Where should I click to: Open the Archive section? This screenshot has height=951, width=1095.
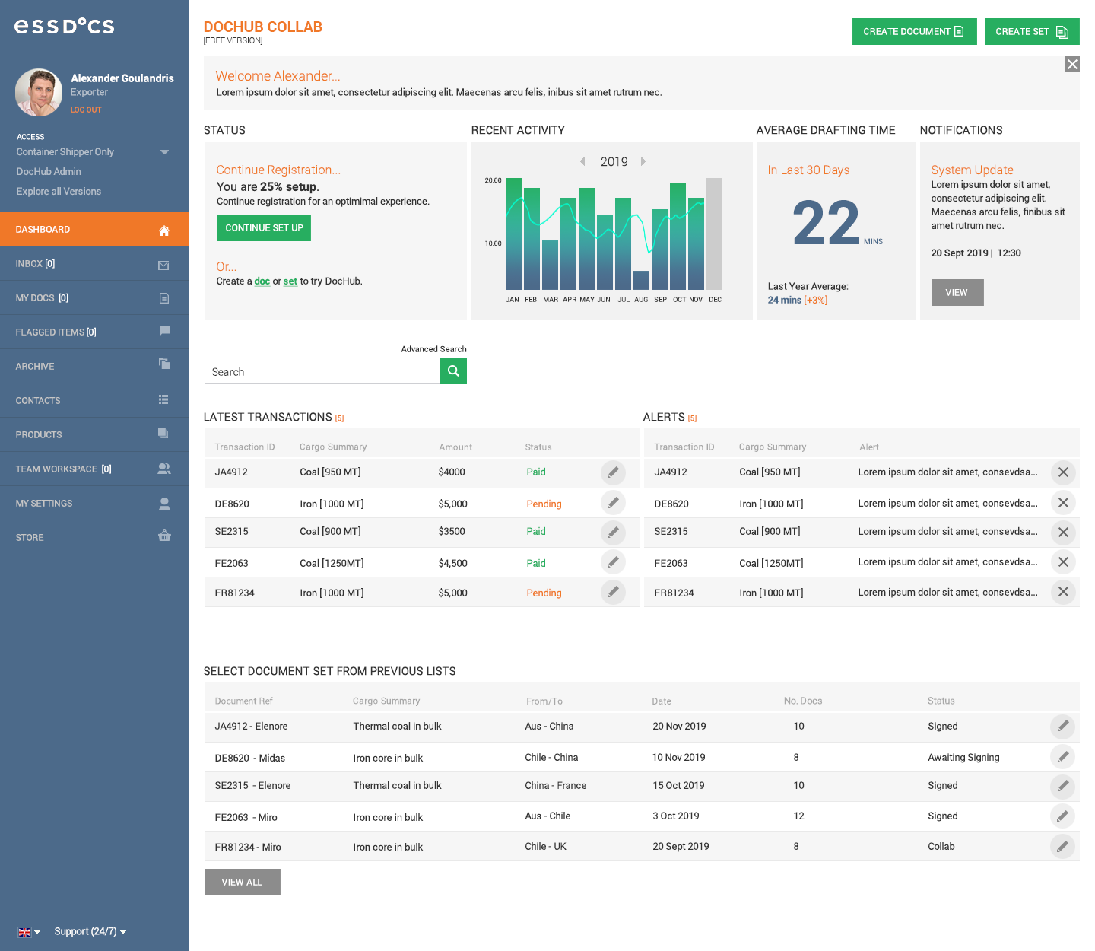[x=94, y=367]
